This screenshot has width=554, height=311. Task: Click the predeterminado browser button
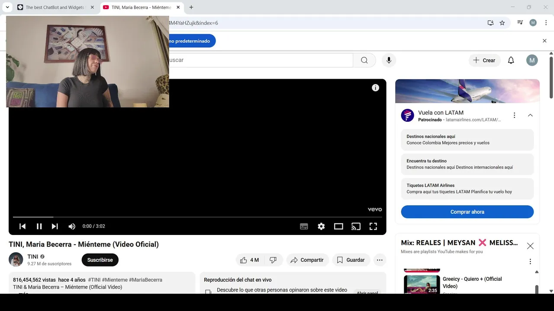192,41
